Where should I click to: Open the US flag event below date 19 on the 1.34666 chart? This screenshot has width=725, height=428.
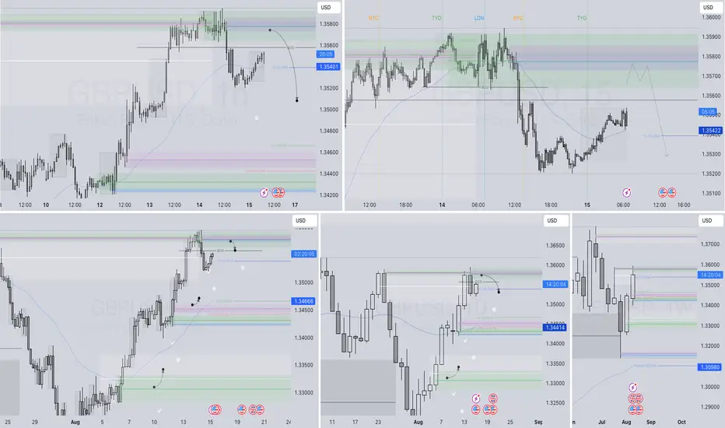(241, 409)
